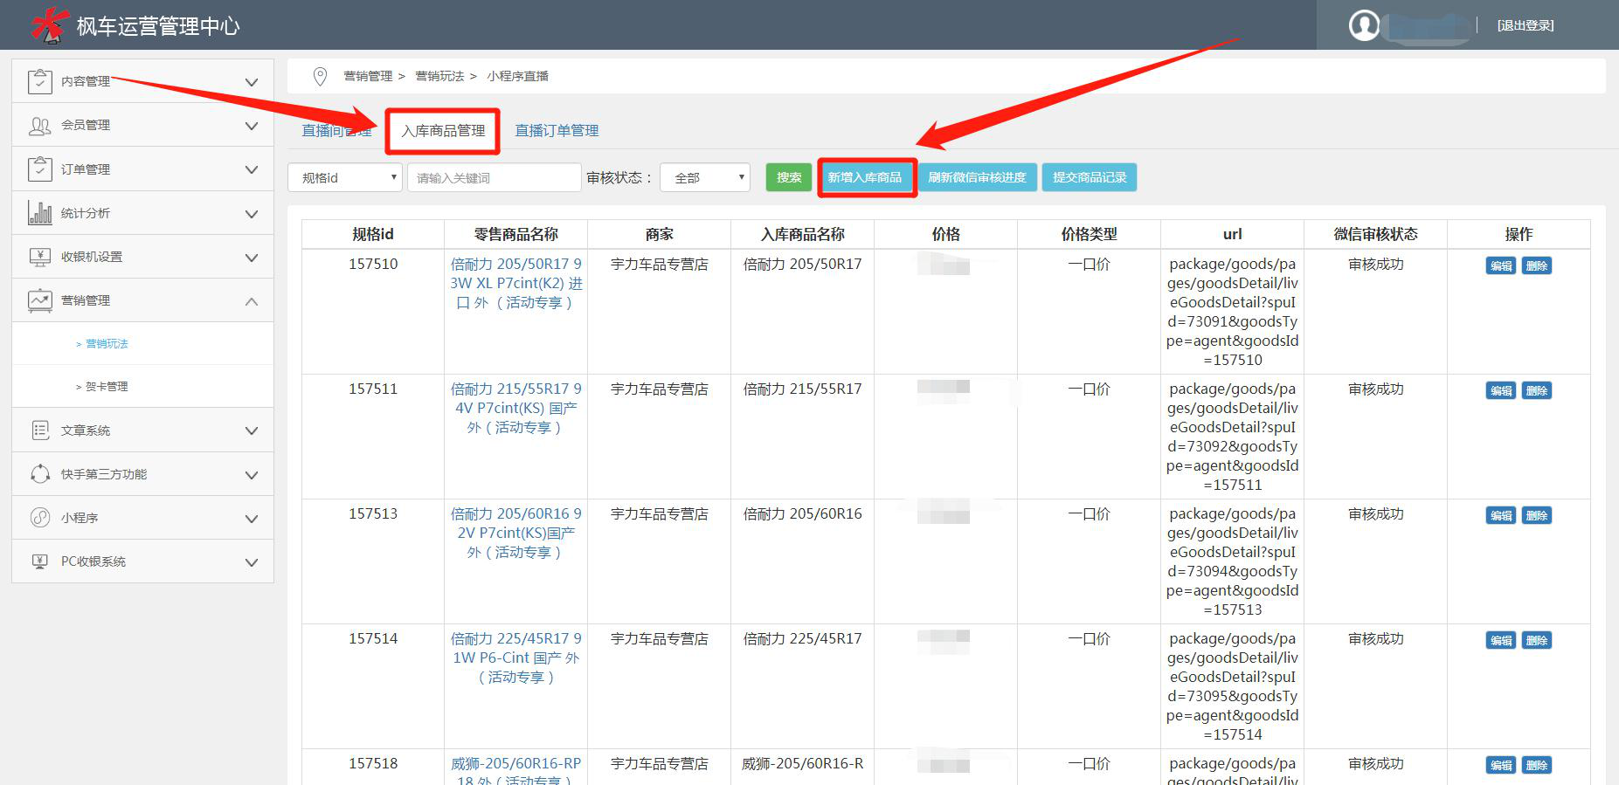This screenshot has width=1619, height=785.
Task: Expand the 文章系统 menu chevron
Action: coord(252,430)
